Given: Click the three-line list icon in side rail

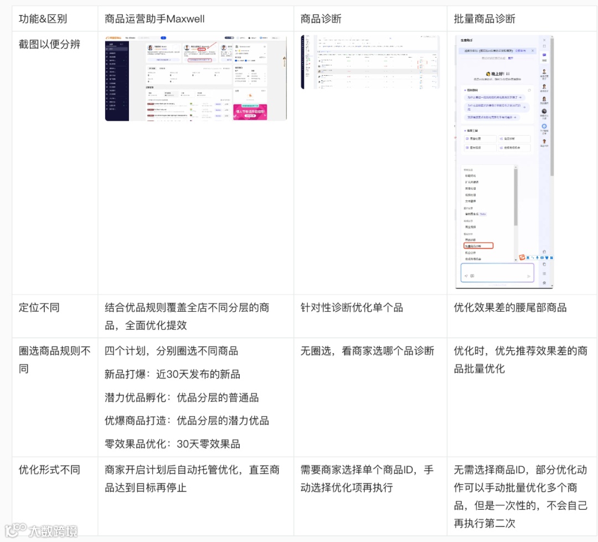Looking at the screenshot, I should tap(544, 273).
